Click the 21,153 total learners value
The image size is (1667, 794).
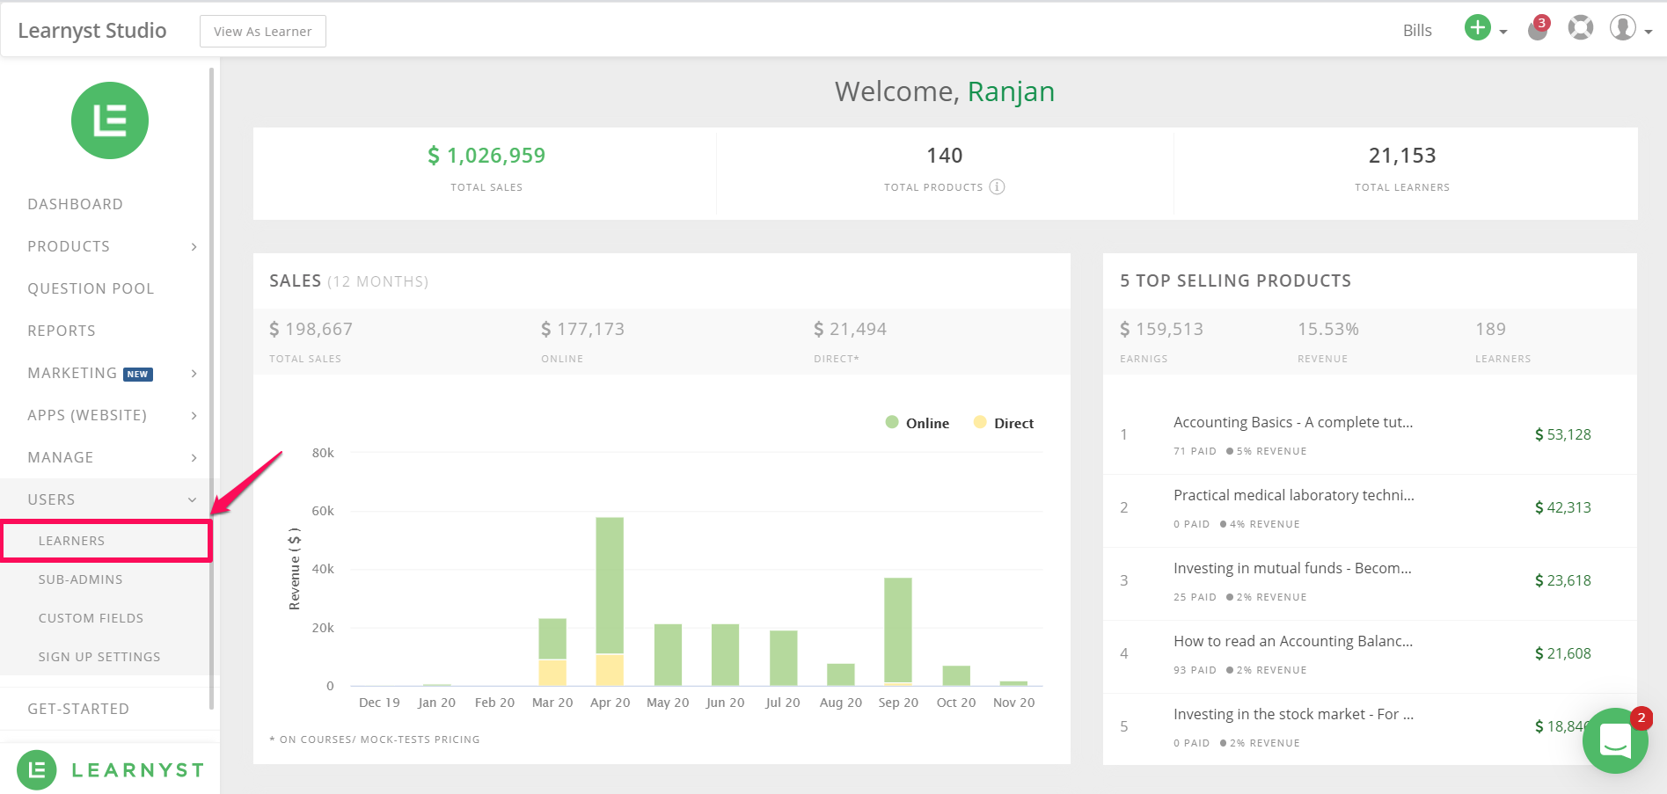tap(1402, 156)
